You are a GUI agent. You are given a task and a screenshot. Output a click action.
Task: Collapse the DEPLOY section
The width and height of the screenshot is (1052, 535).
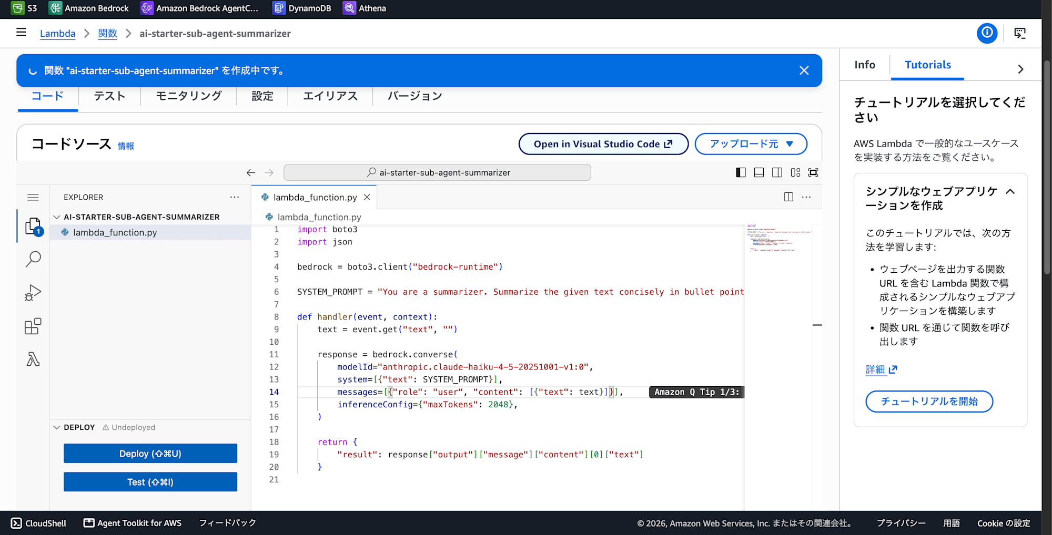57,427
